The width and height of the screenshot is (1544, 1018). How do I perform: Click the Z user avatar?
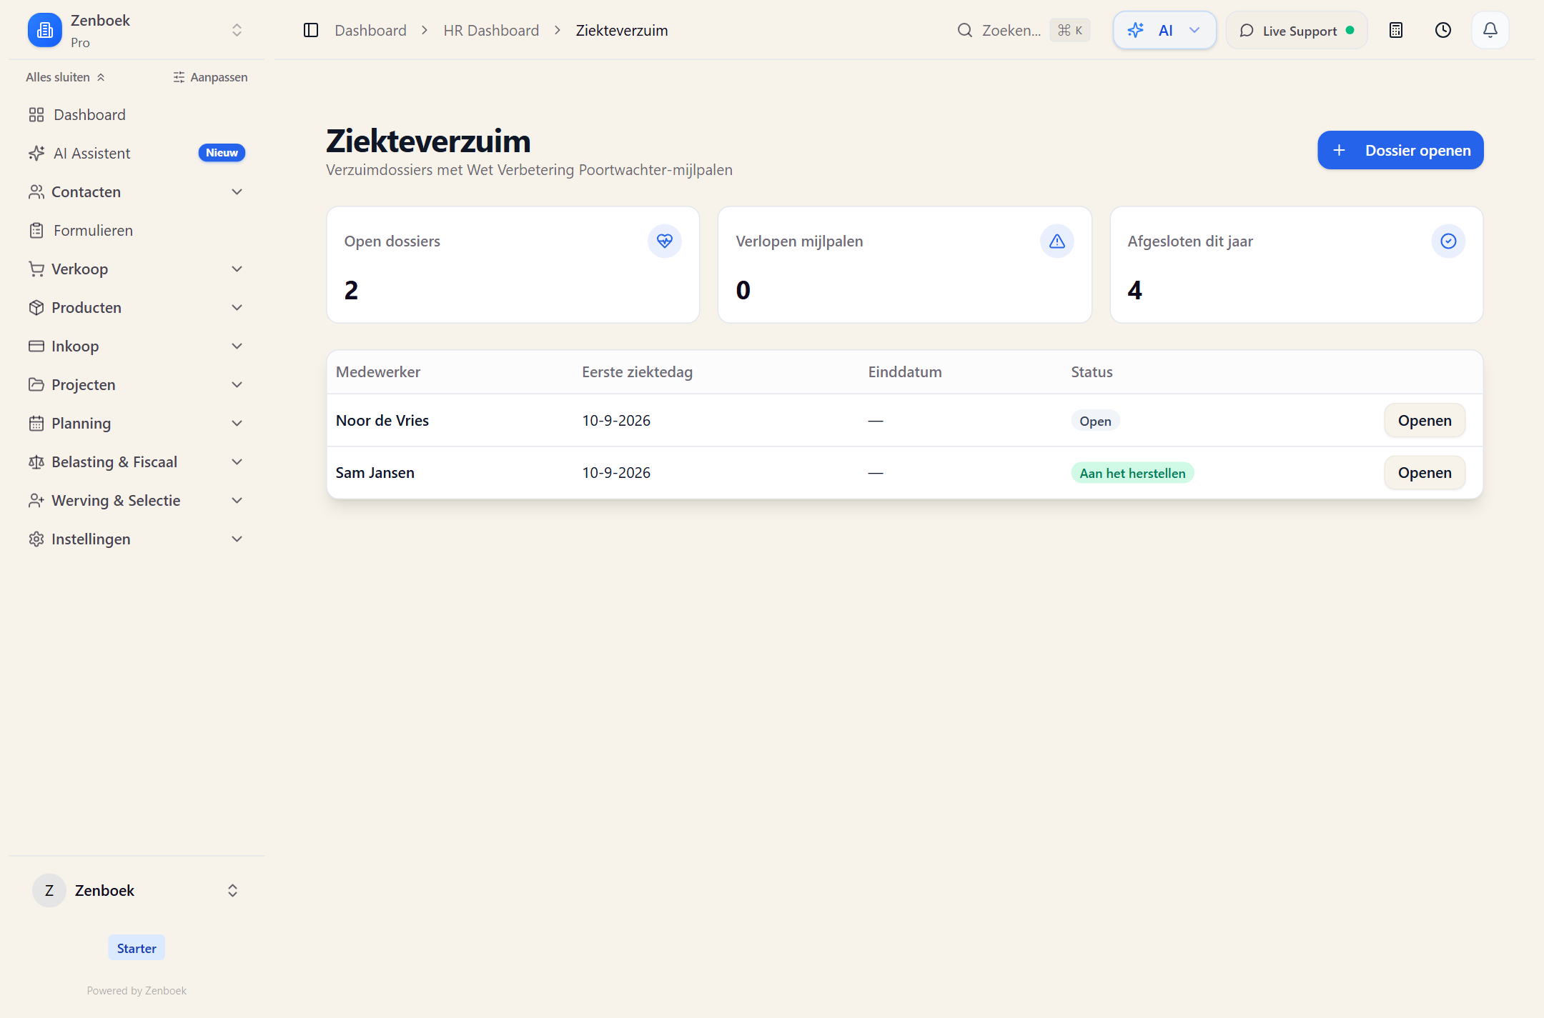tap(49, 891)
